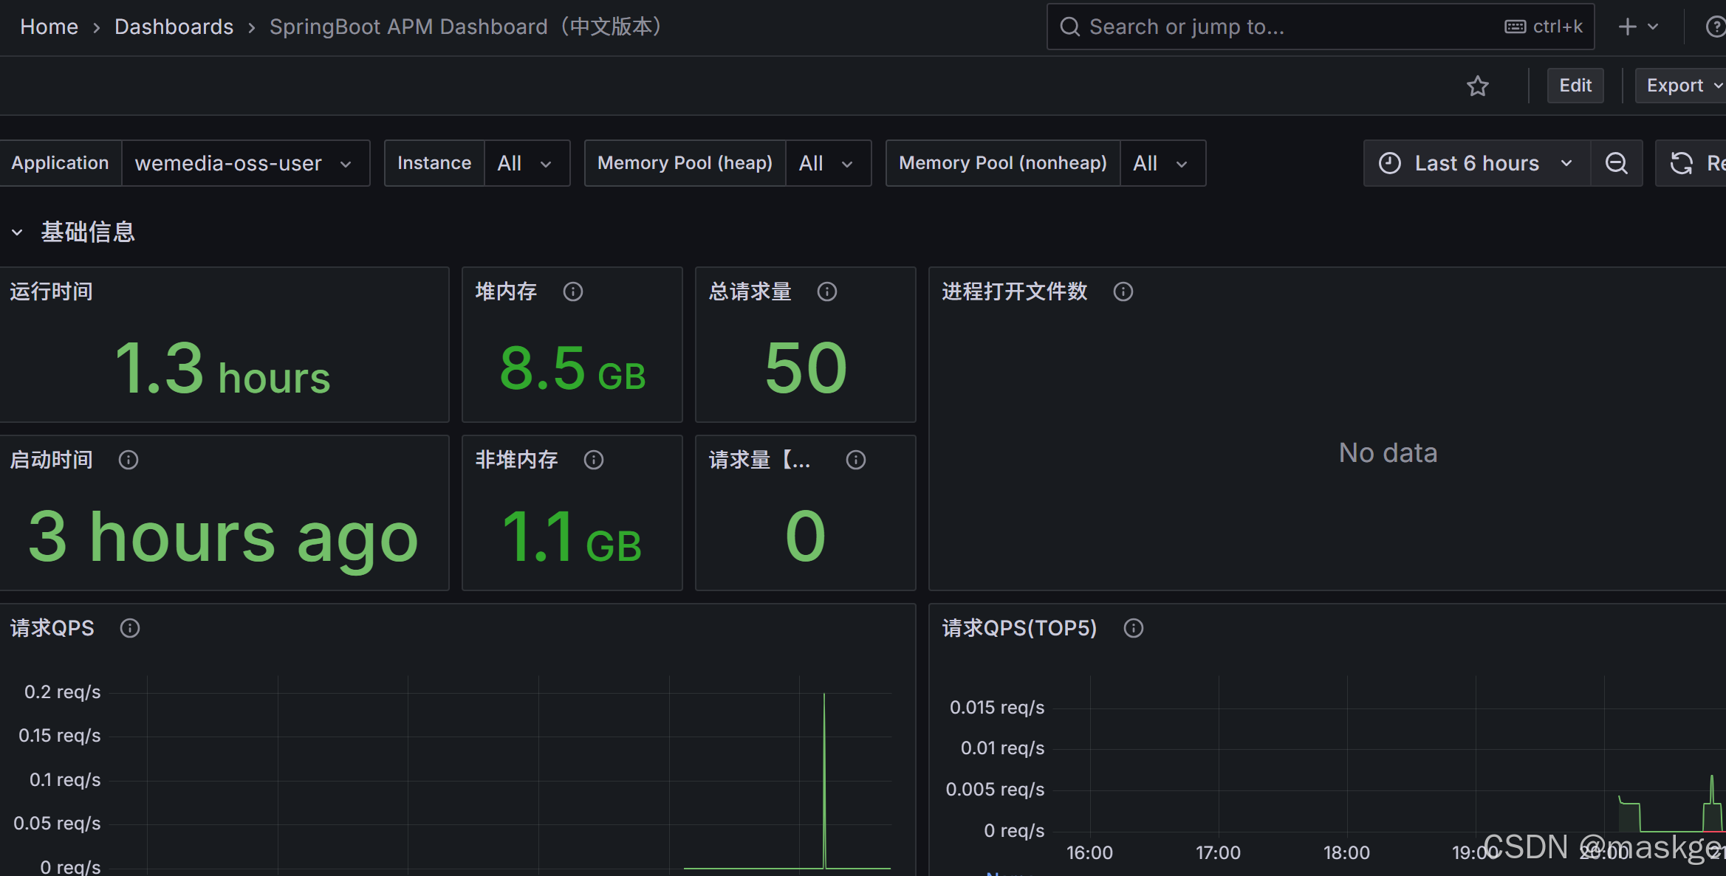
Task: Star this dashboard as favorite
Action: (1477, 86)
